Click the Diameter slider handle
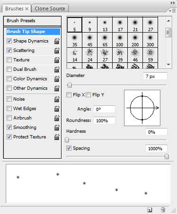This screenshot has width=177, height=214. point(70,85)
